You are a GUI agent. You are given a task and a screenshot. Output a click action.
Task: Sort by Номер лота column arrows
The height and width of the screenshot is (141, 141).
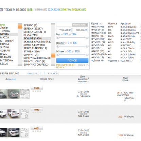click(x=54, y=79)
